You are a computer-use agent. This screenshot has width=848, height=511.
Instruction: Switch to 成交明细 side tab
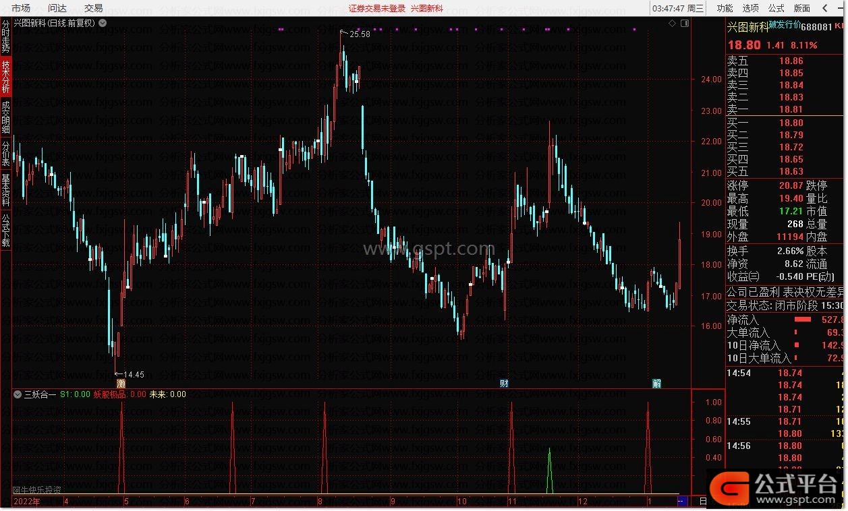[6, 117]
